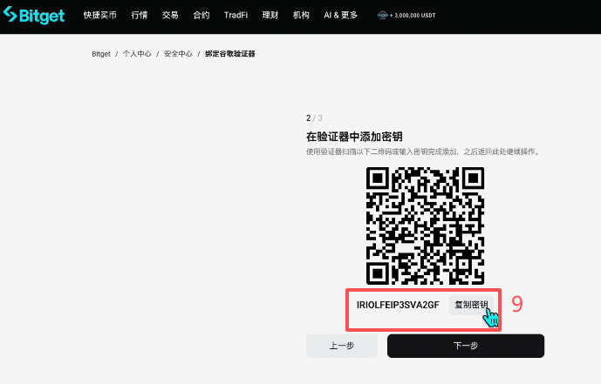The width and height of the screenshot is (601, 384).
Task: Go back with the 上一步 button
Action: tap(342, 346)
